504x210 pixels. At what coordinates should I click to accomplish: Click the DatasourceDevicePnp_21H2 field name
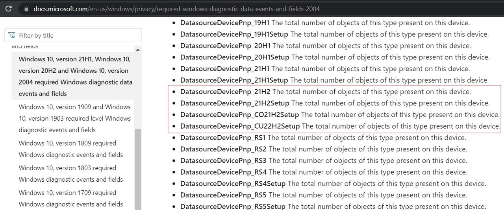pos(225,92)
